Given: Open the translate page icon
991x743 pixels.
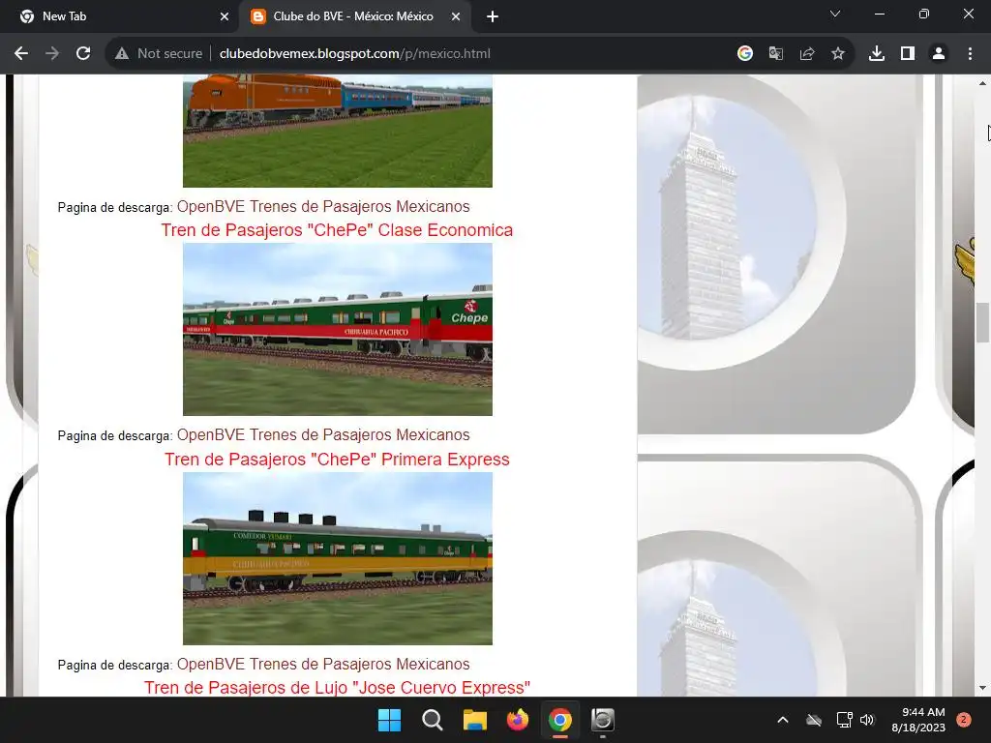Looking at the screenshot, I should tap(776, 54).
